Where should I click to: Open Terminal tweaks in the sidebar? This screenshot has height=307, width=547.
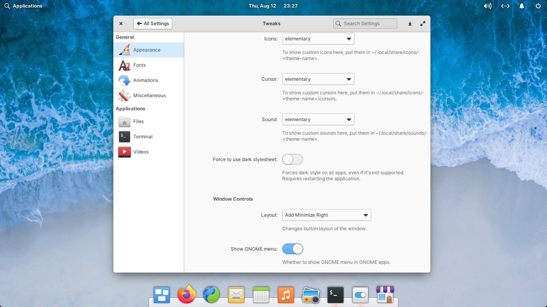point(143,137)
